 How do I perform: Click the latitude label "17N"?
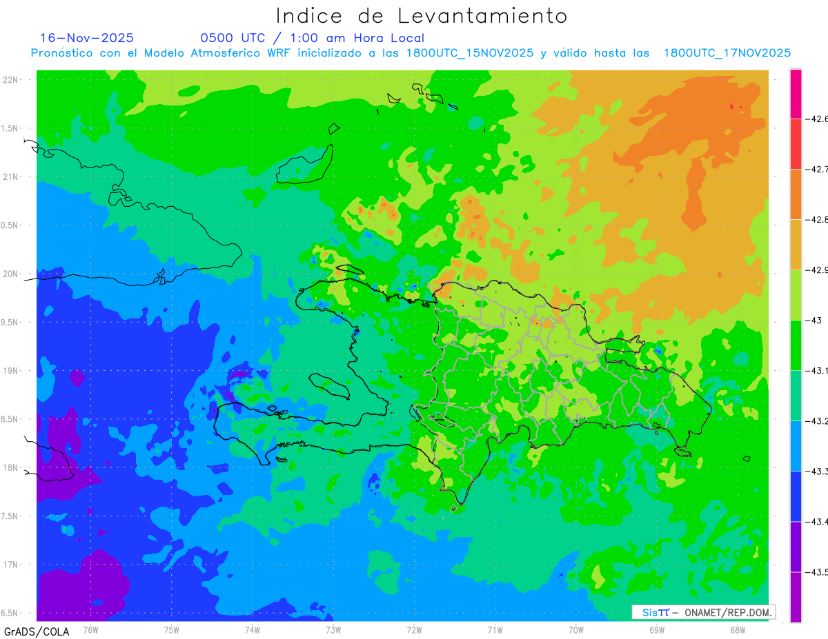[x=11, y=565]
